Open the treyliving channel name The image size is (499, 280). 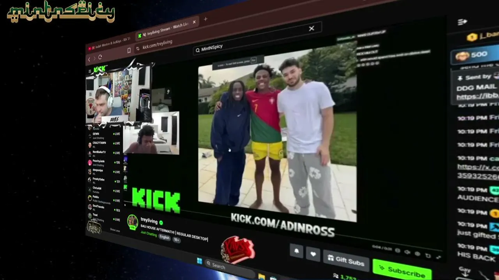(149, 220)
